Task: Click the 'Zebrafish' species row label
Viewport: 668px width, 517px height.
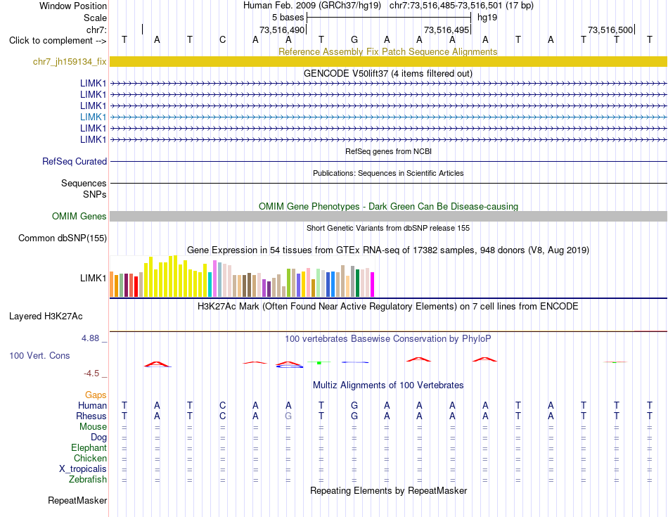Action: (88, 480)
